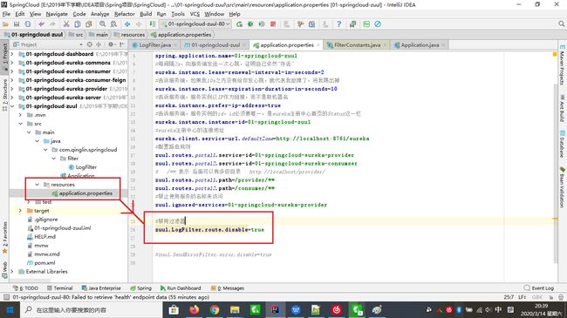Viewport: 567px width, 318px height.
Task: Click the Redo arrow icon
Action: [x=52, y=24]
